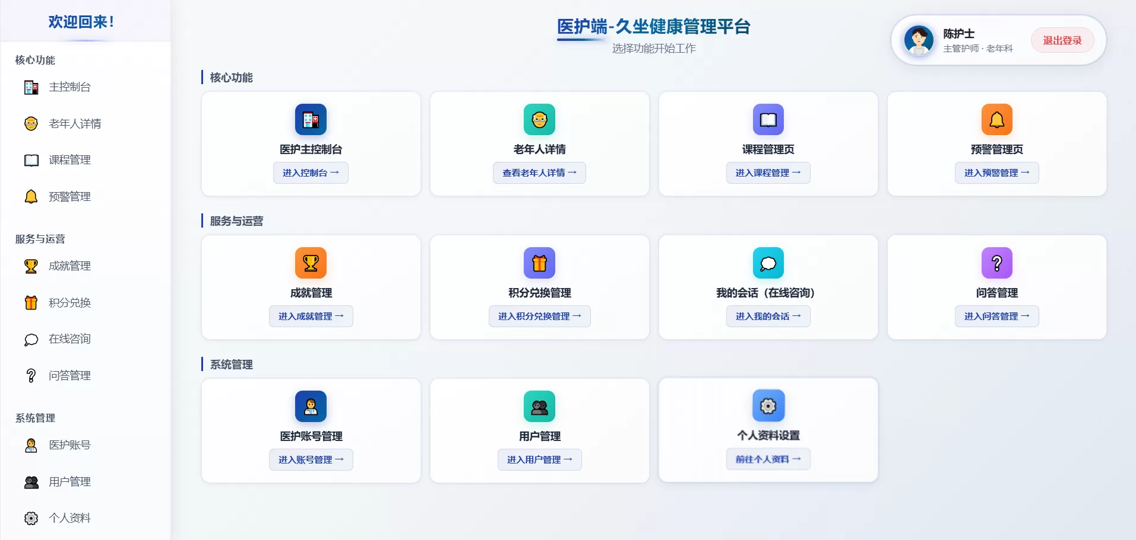Click the 成就管理 trophy card icon
The width and height of the screenshot is (1136, 540).
click(x=311, y=263)
